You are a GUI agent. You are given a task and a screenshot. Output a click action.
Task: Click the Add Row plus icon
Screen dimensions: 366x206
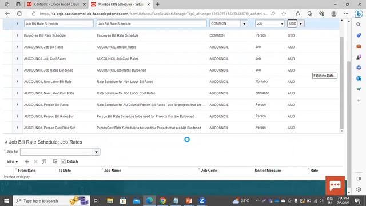[x=27, y=161]
